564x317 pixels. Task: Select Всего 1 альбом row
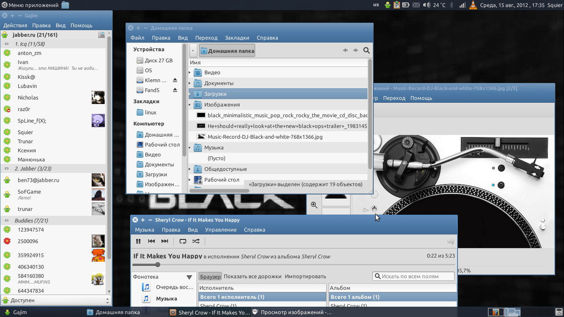coord(393,297)
